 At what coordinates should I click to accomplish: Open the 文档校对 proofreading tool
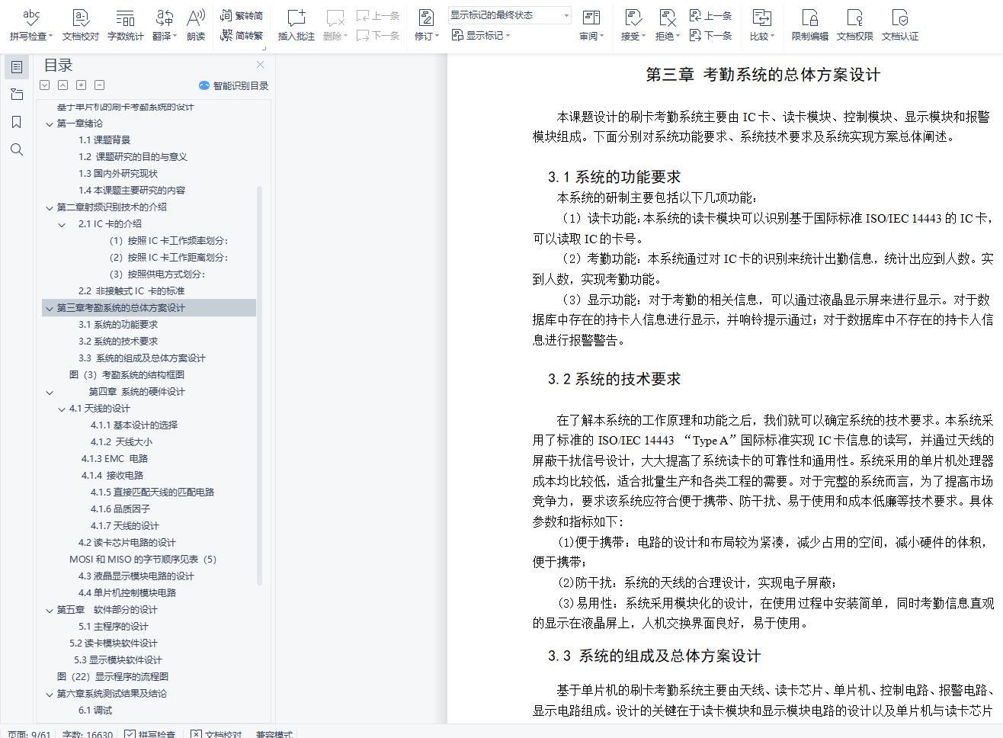click(81, 24)
